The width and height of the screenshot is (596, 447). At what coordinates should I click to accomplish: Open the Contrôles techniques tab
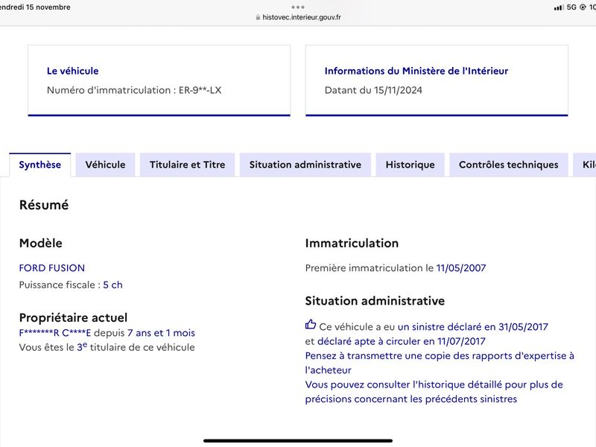(509, 165)
